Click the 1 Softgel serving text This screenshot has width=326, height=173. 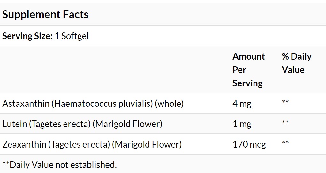click(72, 36)
